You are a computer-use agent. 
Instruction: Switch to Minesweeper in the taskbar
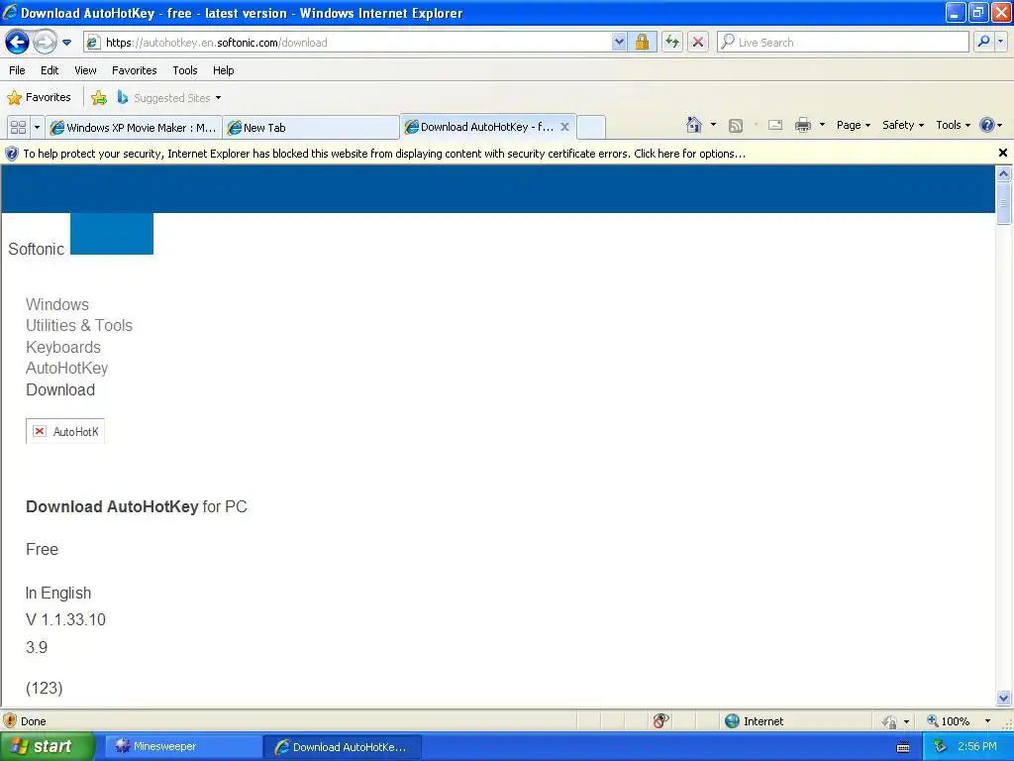point(183,747)
